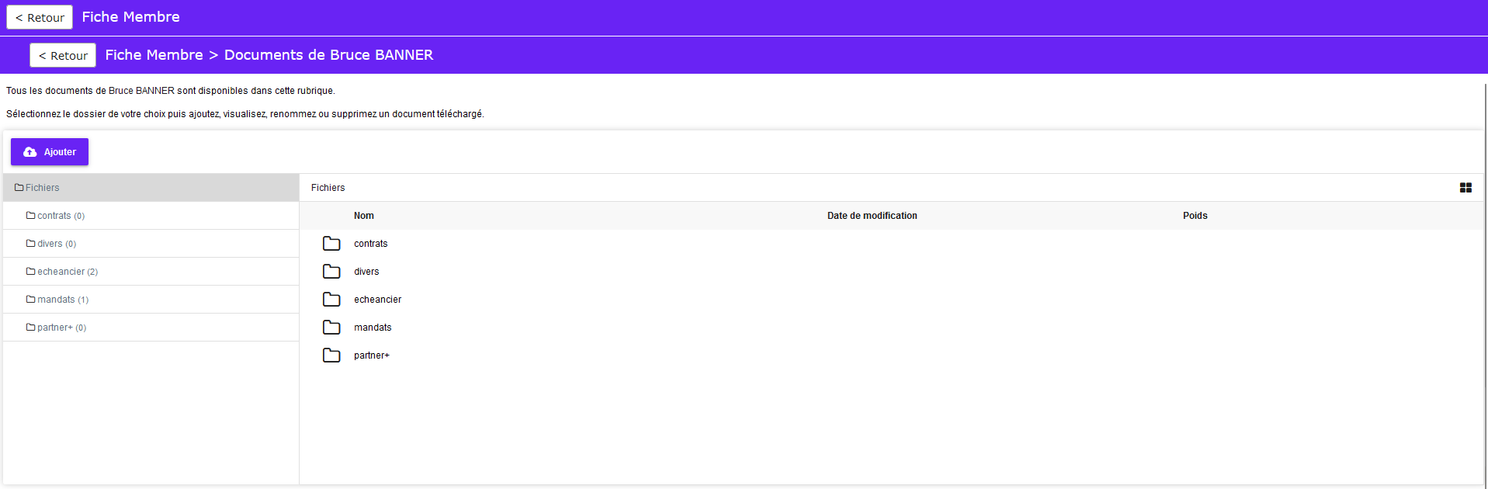Select the Fichiers root folder in sidebar
The height and width of the screenshot is (489, 1488).
tap(151, 188)
